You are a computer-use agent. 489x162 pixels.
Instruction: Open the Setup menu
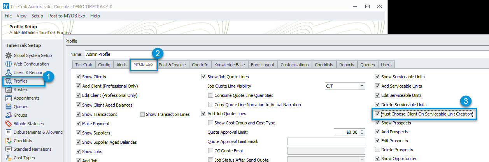37,16
